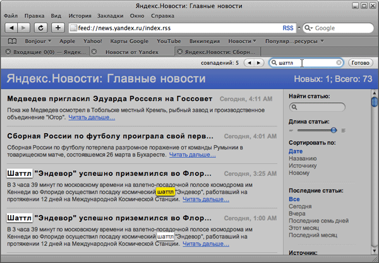Click short-article icon left of slider
Viewport: 379px width, 263px height.
click(291, 131)
